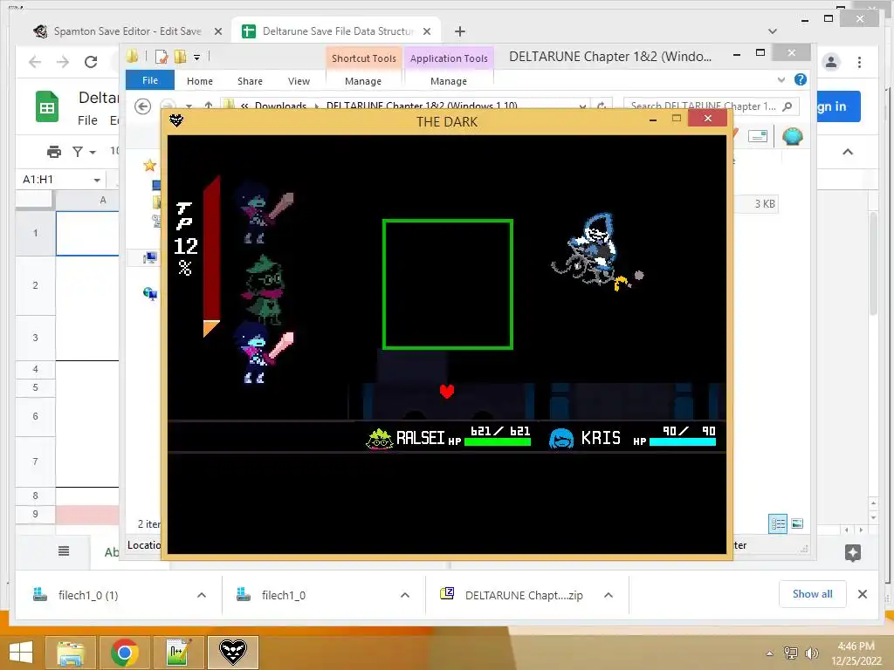894x670 pixels.
Task: Click the THE DARK window heart icon
Action: point(176,120)
